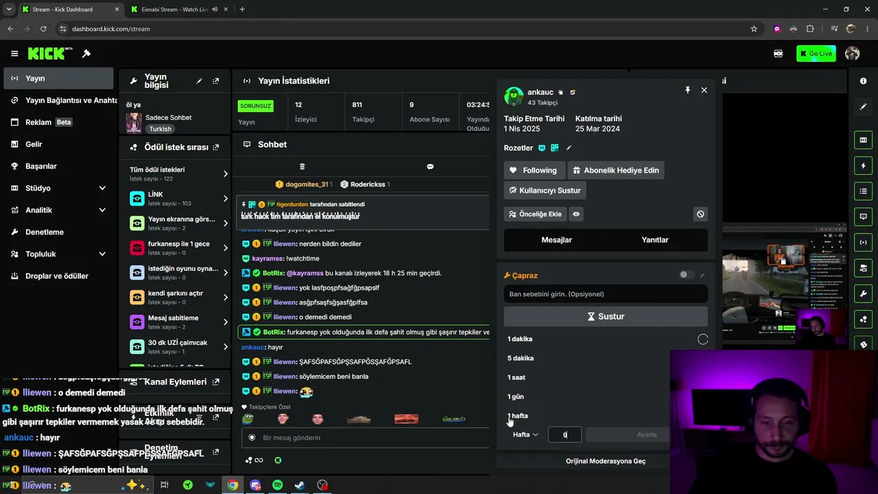The height and width of the screenshot is (494, 878).
Task: Click the ban circle icon in user card
Action: 700,214
